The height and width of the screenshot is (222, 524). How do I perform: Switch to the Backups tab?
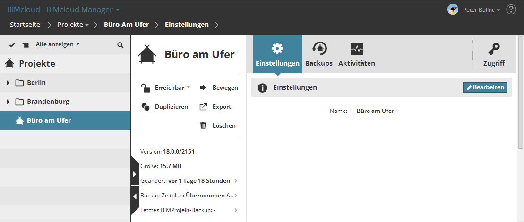(x=319, y=54)
